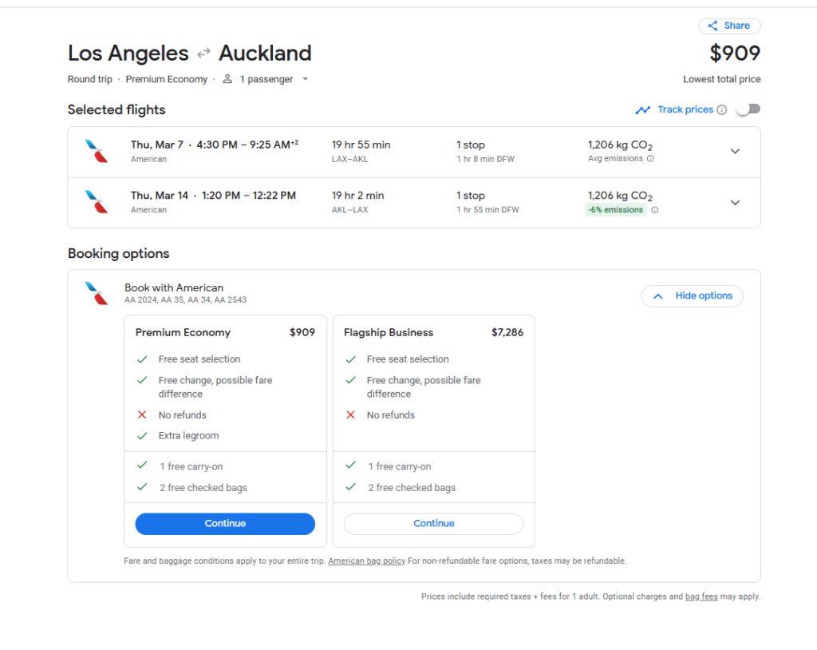This screenshot has width=817, height=650.
Task: Click the swap arrows between Los Angeles and Auckland
Action: 202,53
